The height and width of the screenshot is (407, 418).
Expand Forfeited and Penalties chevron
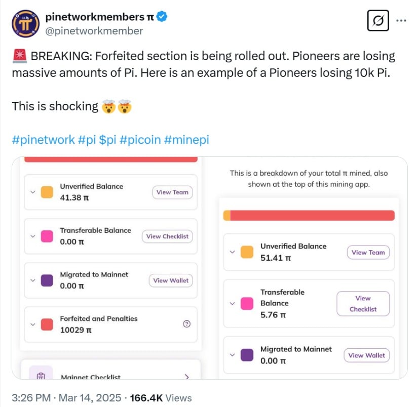coord(33,324)
